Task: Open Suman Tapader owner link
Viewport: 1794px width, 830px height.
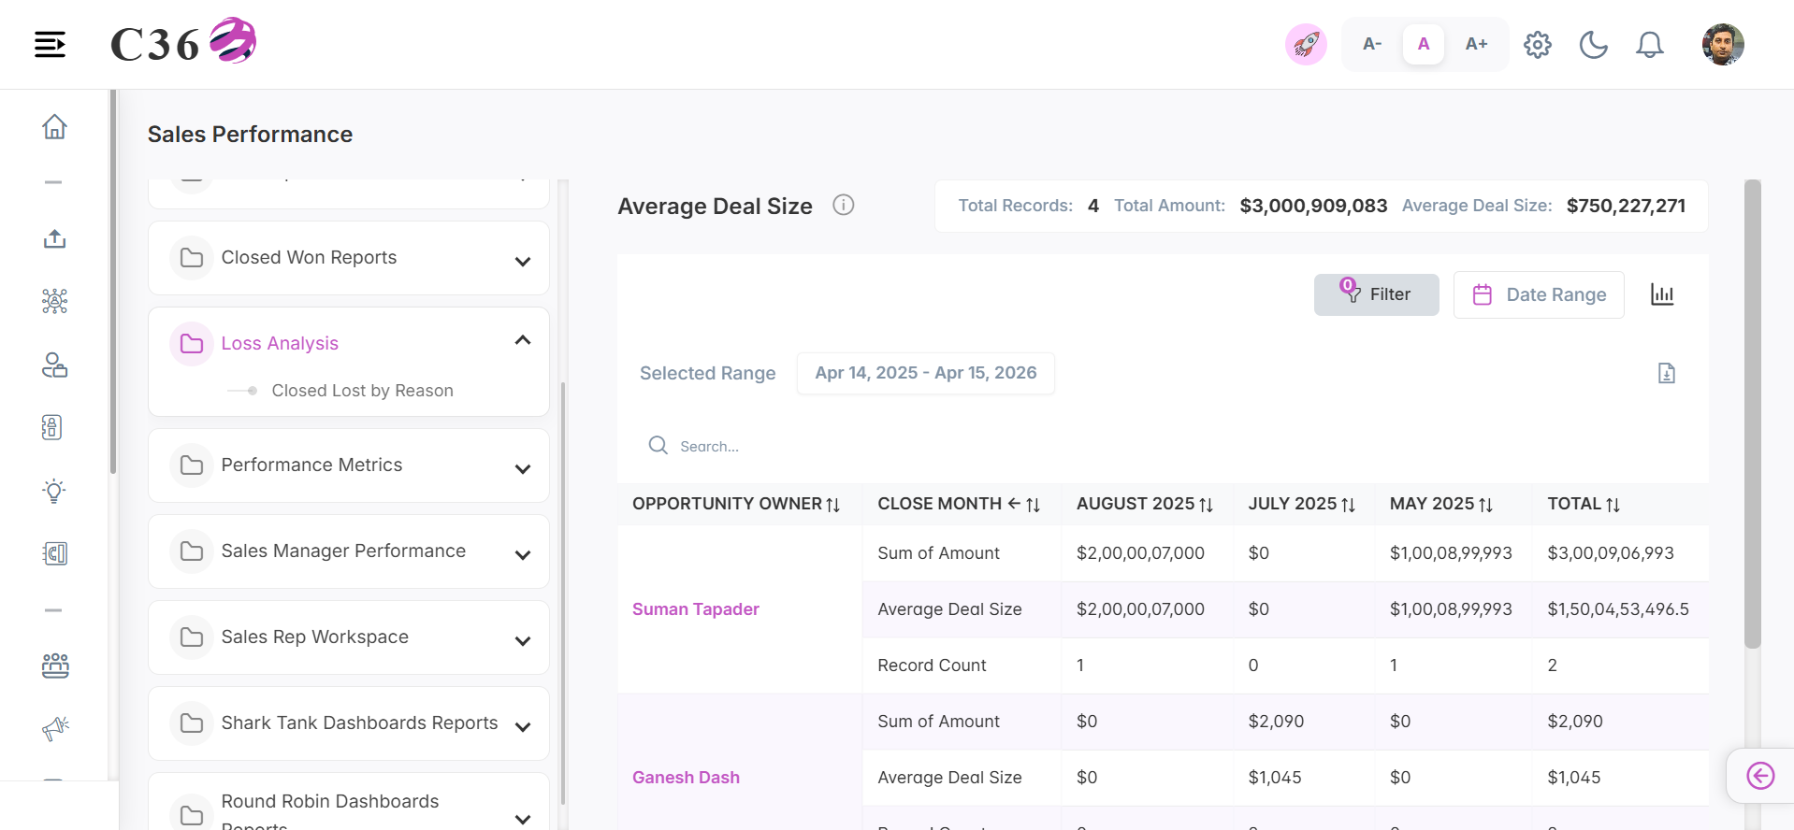Action: point(695,609)
